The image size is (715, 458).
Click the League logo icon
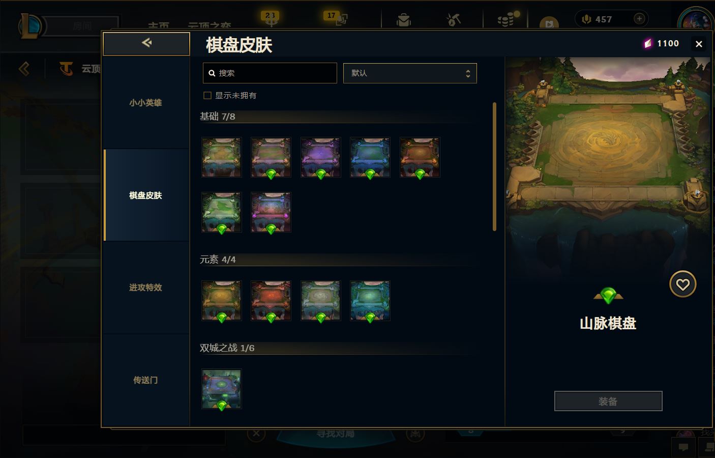click(31, 25)
